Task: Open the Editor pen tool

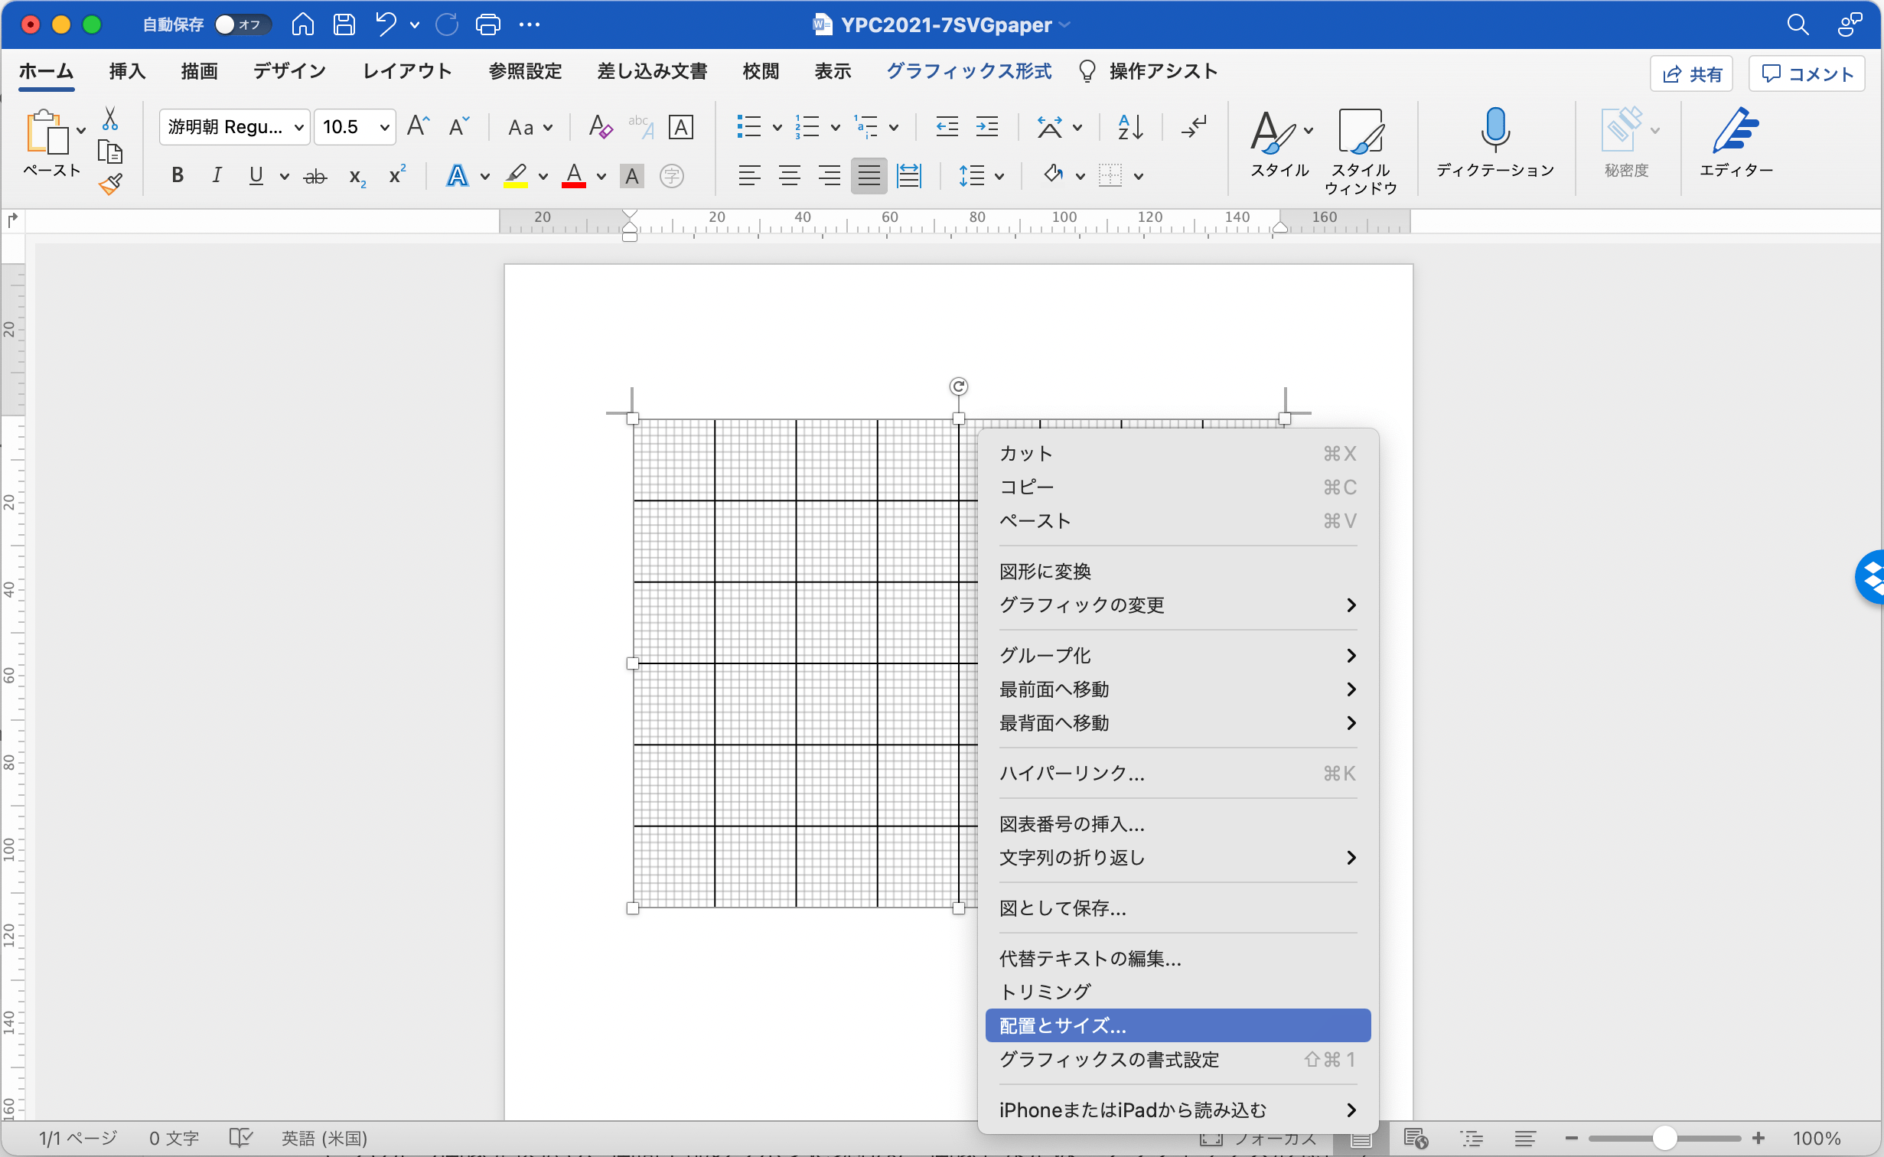Action: click(x=1735, y=132)
